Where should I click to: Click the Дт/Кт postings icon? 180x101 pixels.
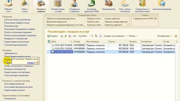click(96, 36)
